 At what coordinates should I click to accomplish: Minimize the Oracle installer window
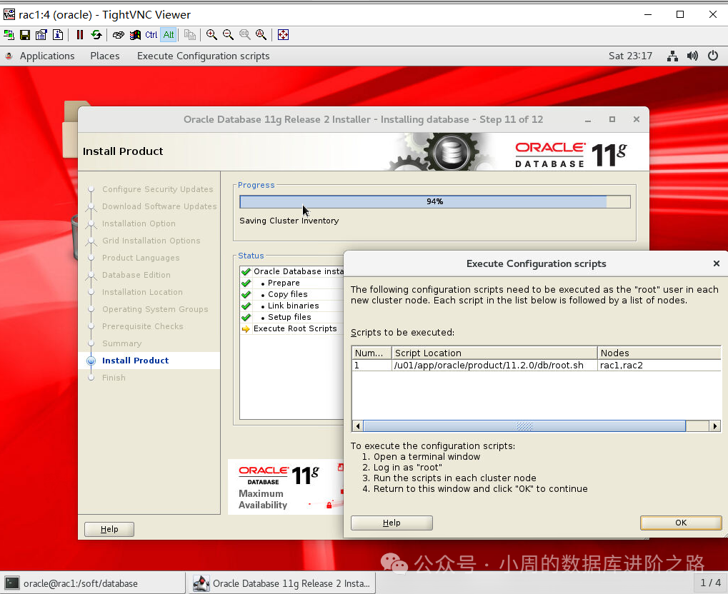click(588, 120)
